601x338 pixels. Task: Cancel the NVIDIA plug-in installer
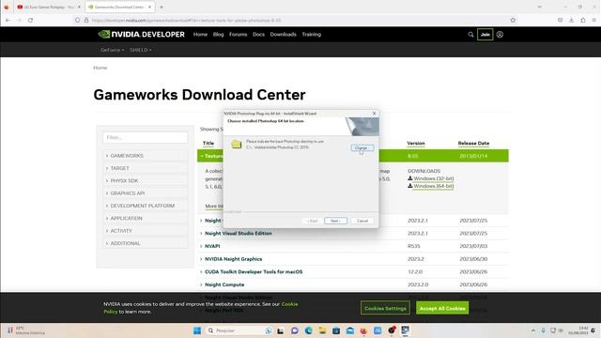point(362,221)
